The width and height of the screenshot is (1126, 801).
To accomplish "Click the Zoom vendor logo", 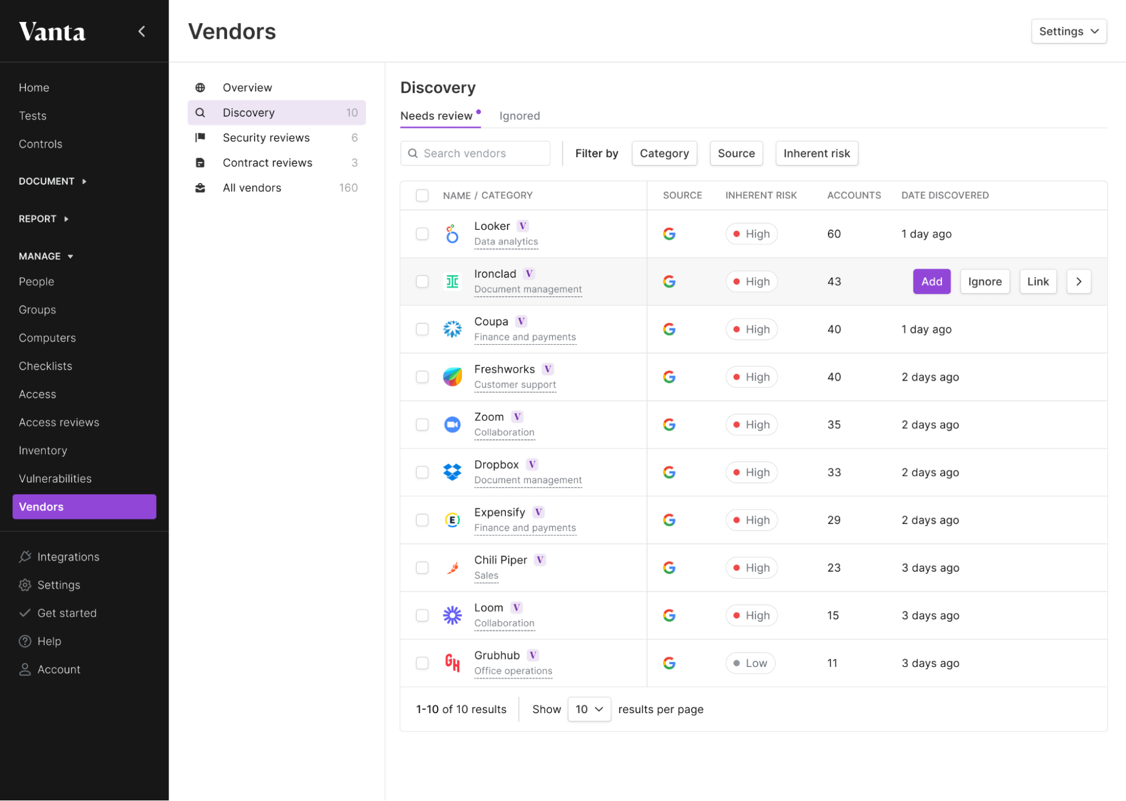I will click(452, 424).
